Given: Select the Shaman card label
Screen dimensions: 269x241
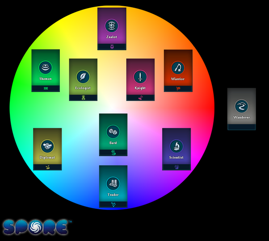Looking at the screenshot, I should [x=46, y=79].
